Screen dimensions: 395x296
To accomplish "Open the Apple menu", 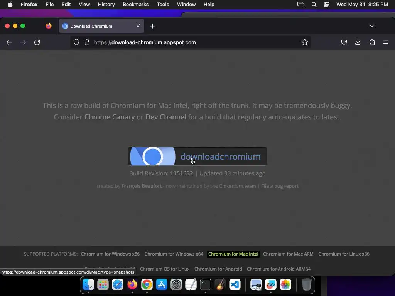I will pos(10,5).
